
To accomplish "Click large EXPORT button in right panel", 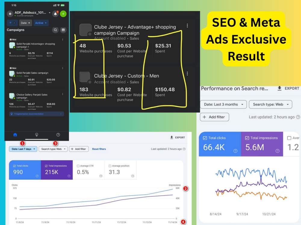I will [288, 88].
